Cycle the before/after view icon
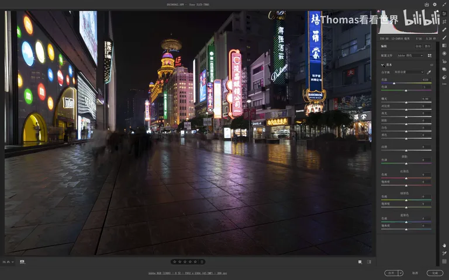This screenshot has width=449, height=280. pos(360,262)
